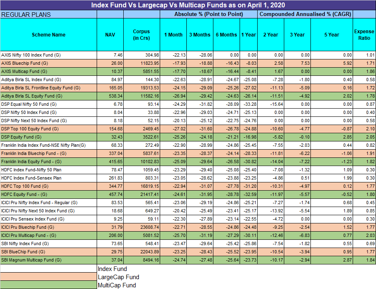
Task: Select the 5 Year value 2.87
Action: (347, 260)
